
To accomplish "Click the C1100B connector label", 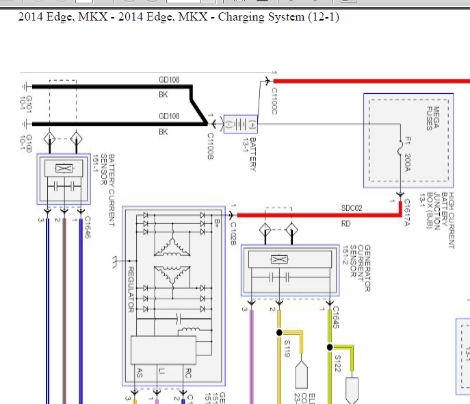I will click(211, 146).
